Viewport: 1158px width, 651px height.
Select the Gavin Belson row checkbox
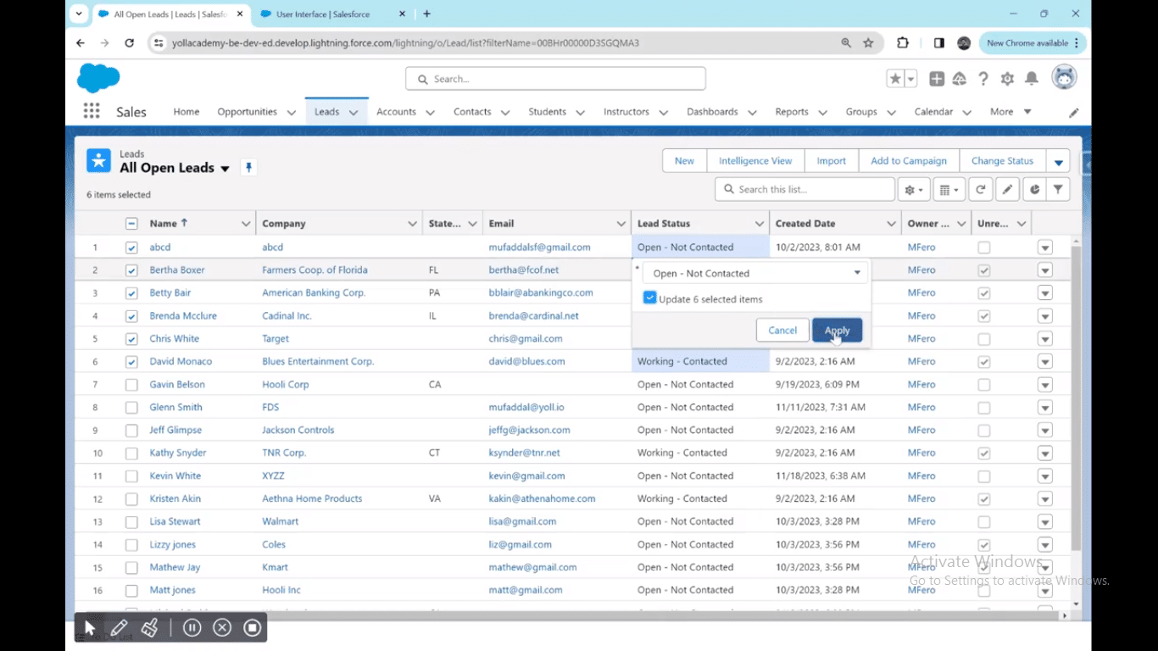click(x=131, y=385)
